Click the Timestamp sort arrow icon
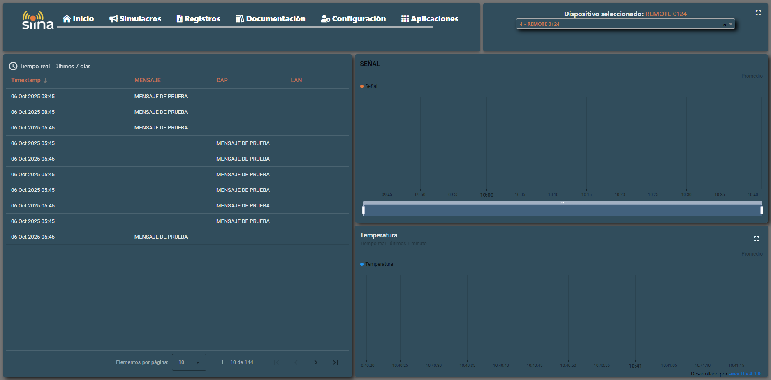The width and height of the screenshot is (771, 380). [x=45, y=81]
